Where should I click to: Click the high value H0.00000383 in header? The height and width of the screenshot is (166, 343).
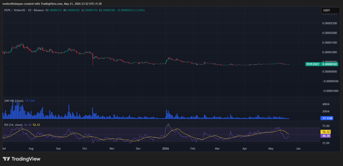click(x=71, y=10)
